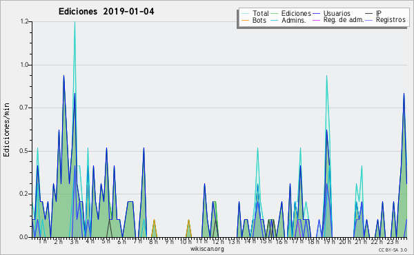Click the 'CC BY-SA 3.0' license text
The image size is (414, 255).
click(393, 250)
